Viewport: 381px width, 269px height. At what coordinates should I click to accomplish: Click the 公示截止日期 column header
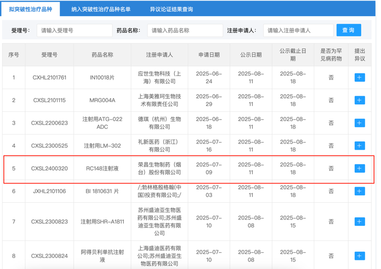coord(293,55)
